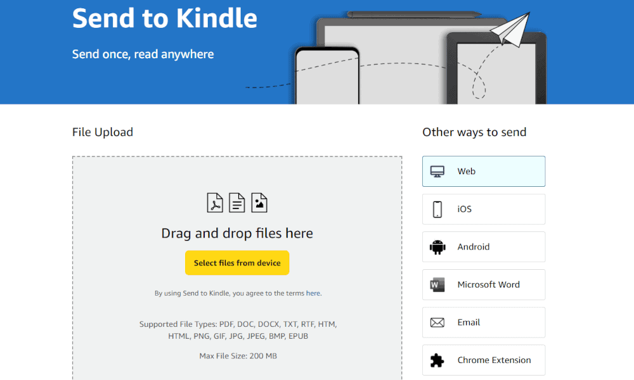Select the Email sending option
The width and height of the screenshot is (634, 380).
coord(484,322)
